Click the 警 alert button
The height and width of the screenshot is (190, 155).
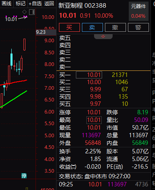point(138,27)
